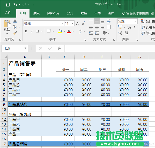Open the fill color dropdown arrow
Image resolution: width=155 pixels, height=148 pixels.
click(x=64, y=31)
